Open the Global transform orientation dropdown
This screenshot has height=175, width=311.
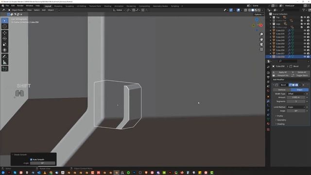click(x=119, y=10)
